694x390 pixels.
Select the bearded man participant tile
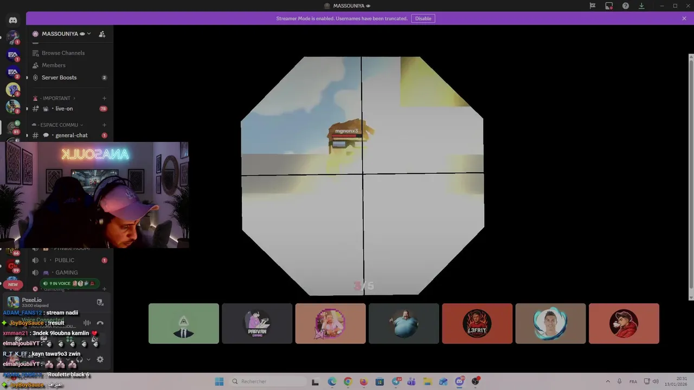point(404,323)
